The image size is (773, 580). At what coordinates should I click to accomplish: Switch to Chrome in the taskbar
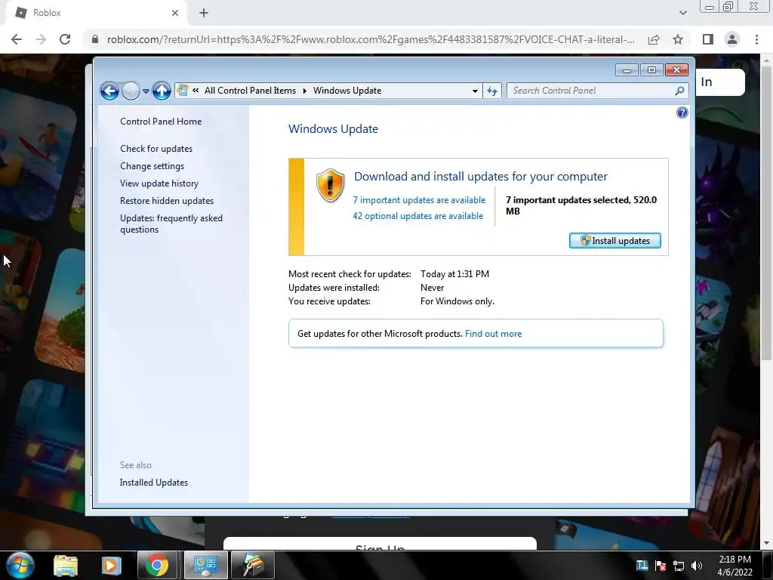point(156,565)
